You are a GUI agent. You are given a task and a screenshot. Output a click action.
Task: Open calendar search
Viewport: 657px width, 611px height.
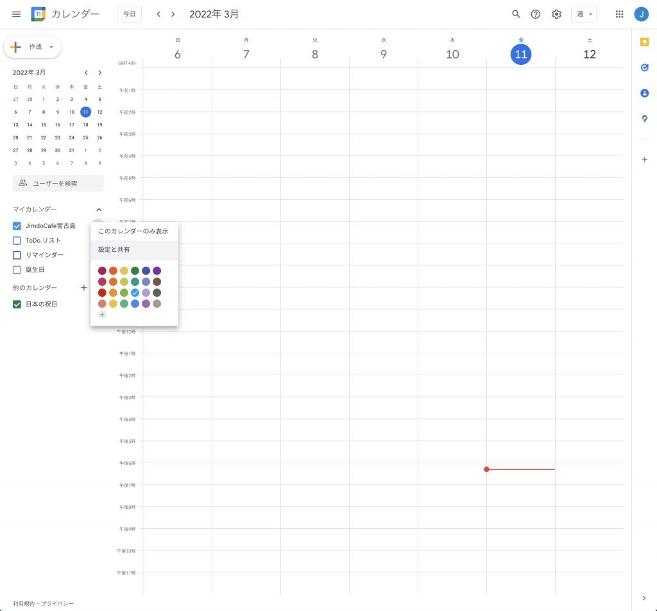coord(516,14)
